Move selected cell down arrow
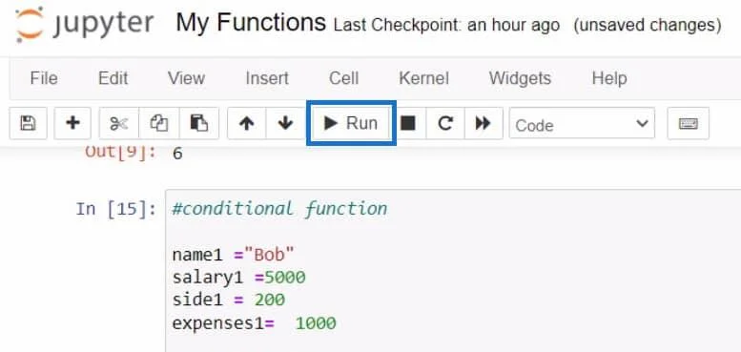 coord(285,123)
